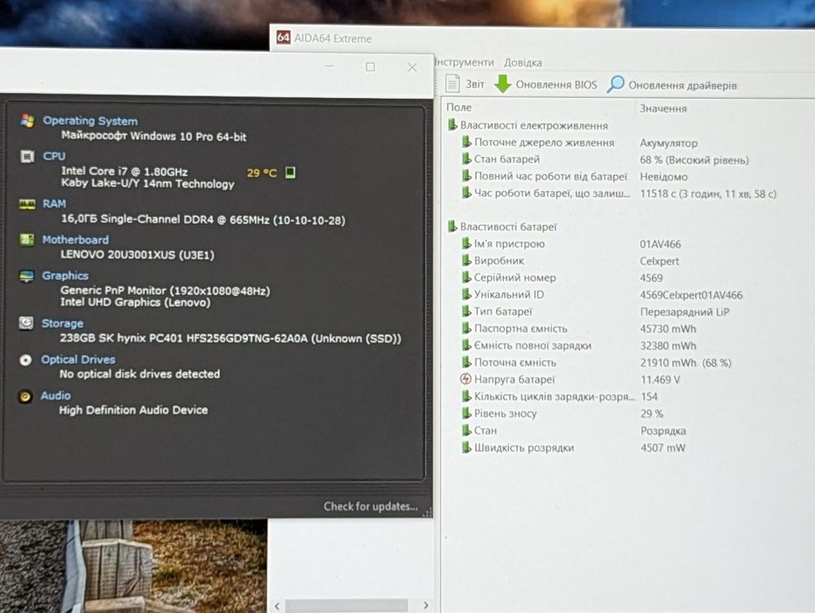Click the icon beside Виробник row
The width and height of the screenshot is (815, 613).
click(466, 260)
